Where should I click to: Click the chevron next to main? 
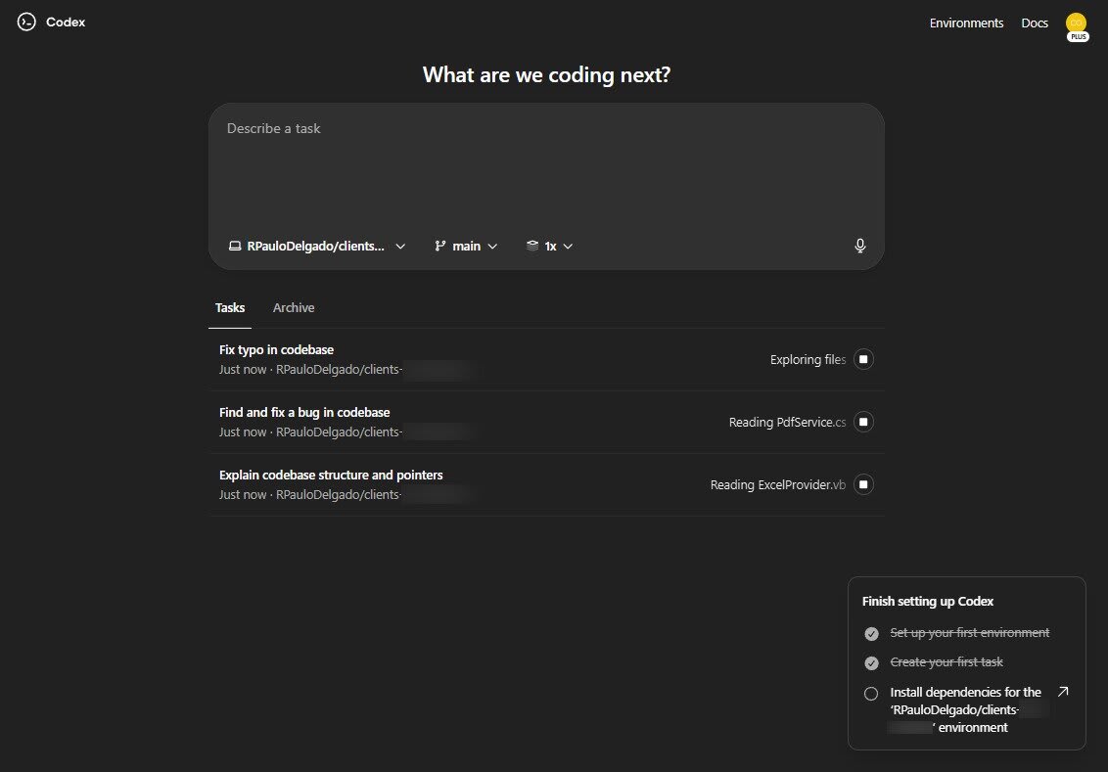tap(492, 247)
